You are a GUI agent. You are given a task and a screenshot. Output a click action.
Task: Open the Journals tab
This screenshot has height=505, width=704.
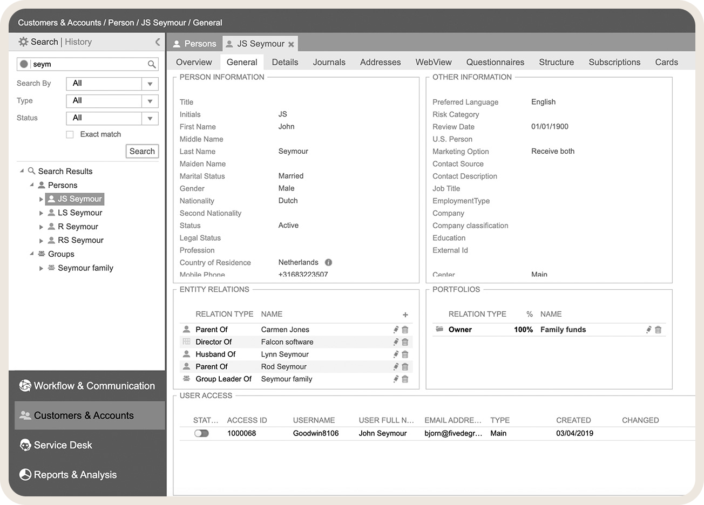pyautogui.click(x=329, y=62)
